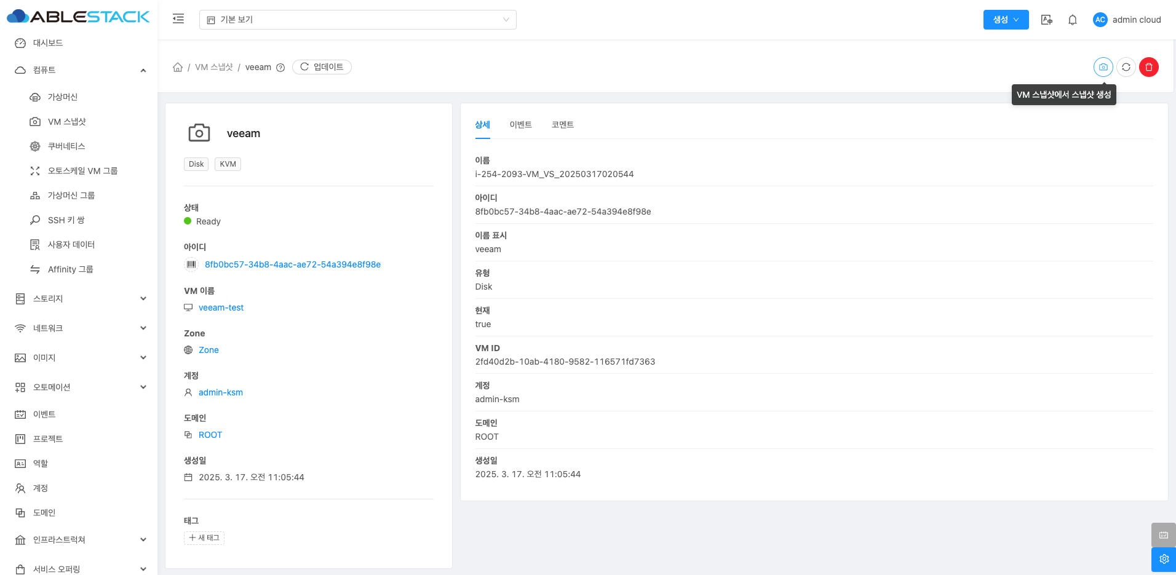The image size is (1176, 575).
Task: Collapse the sidebar with the menu fold icon
Action: (x=178, y=19)
